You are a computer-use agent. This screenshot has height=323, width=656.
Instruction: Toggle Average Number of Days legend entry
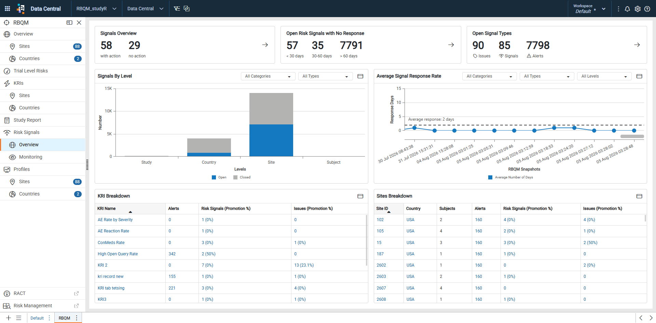click(511, 177)
